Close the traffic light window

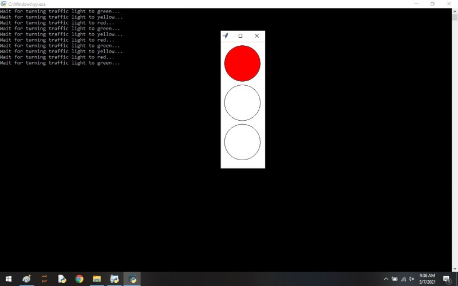pos(256,35)
